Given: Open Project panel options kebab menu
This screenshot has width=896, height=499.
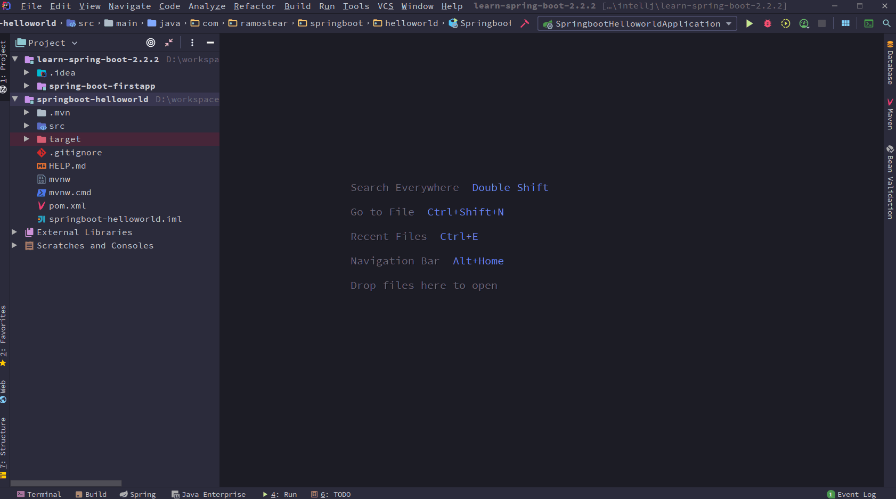Looking at the screenshot, I should coord(192,43).
